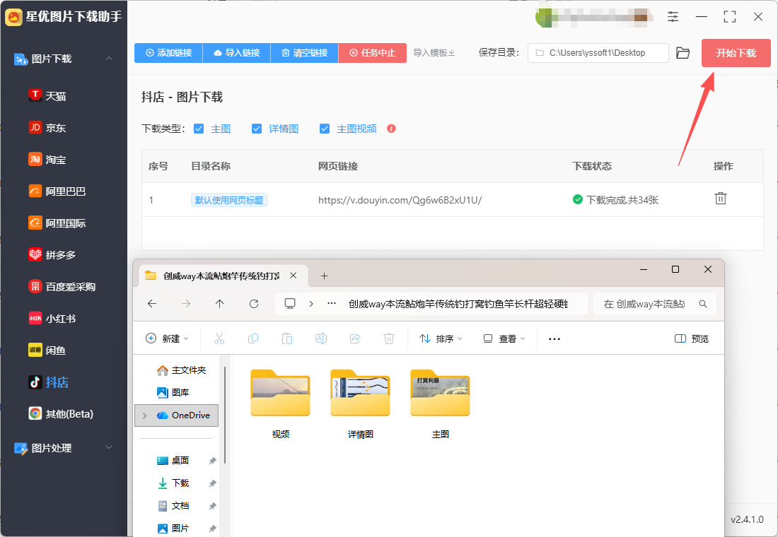
Task: Click the 添加链接 button
Action: pos(168,52)
